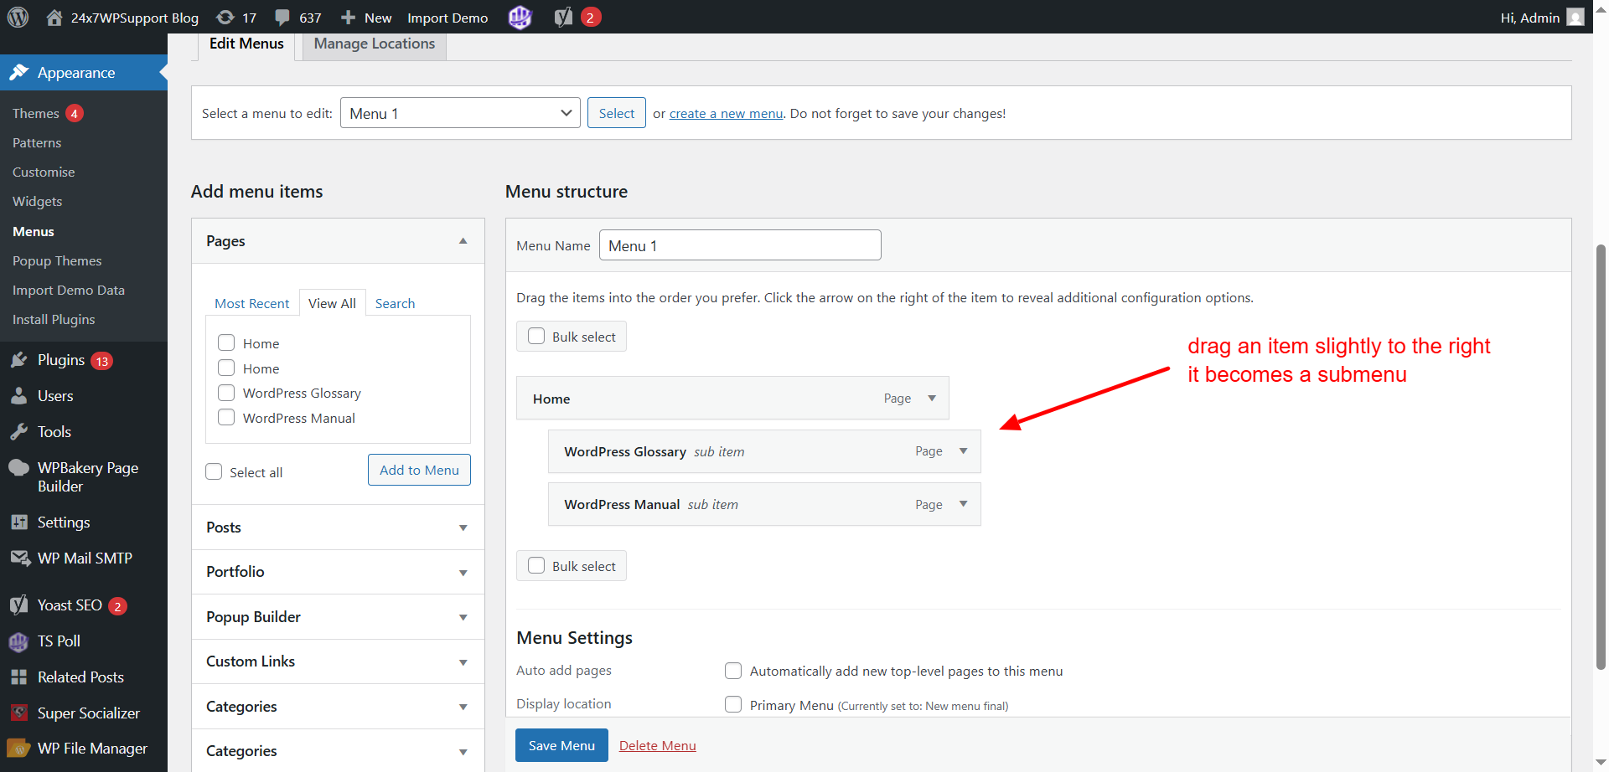
Task: Open the Themes submenu item
Action: click(x=36, y=113)
